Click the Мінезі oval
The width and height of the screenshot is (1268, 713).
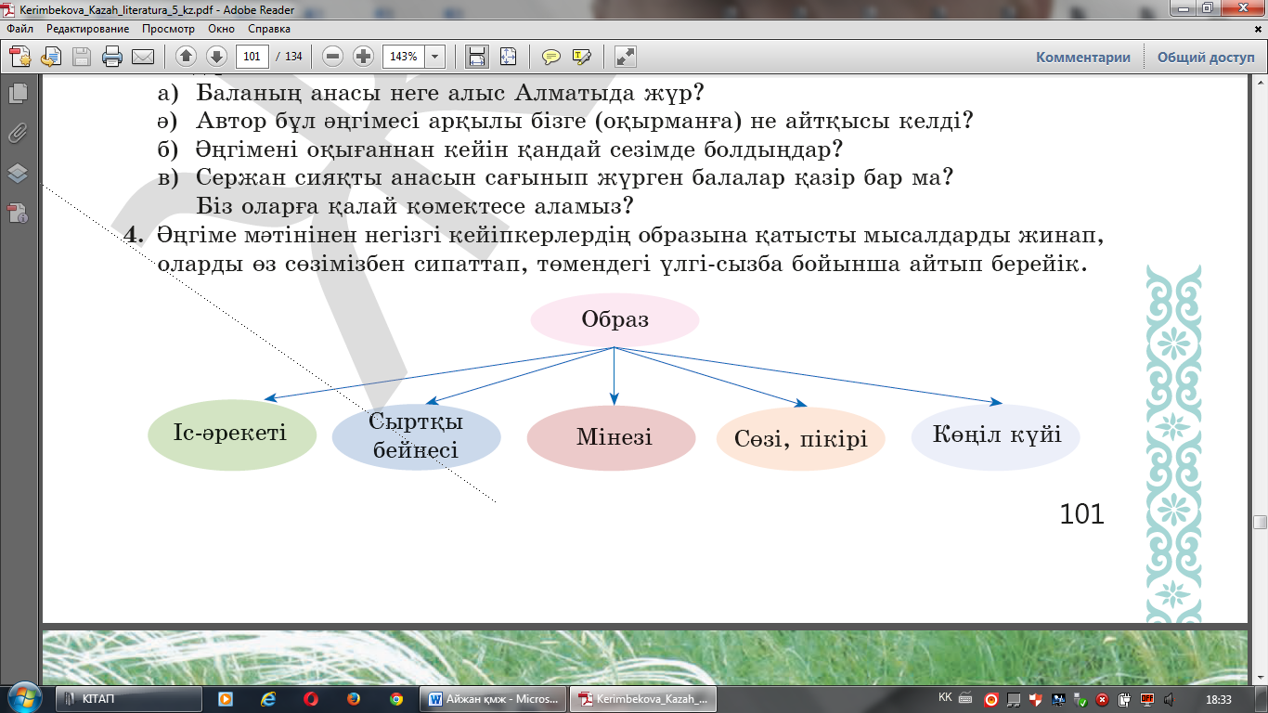point(611,437)
